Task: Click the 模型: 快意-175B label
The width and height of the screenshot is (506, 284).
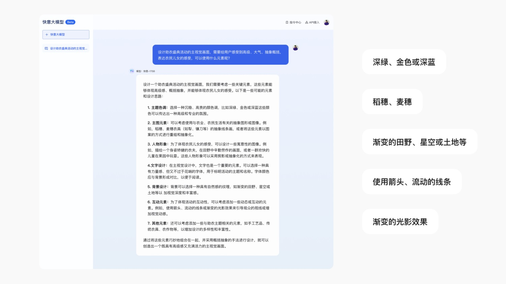Action: point(145,71)
